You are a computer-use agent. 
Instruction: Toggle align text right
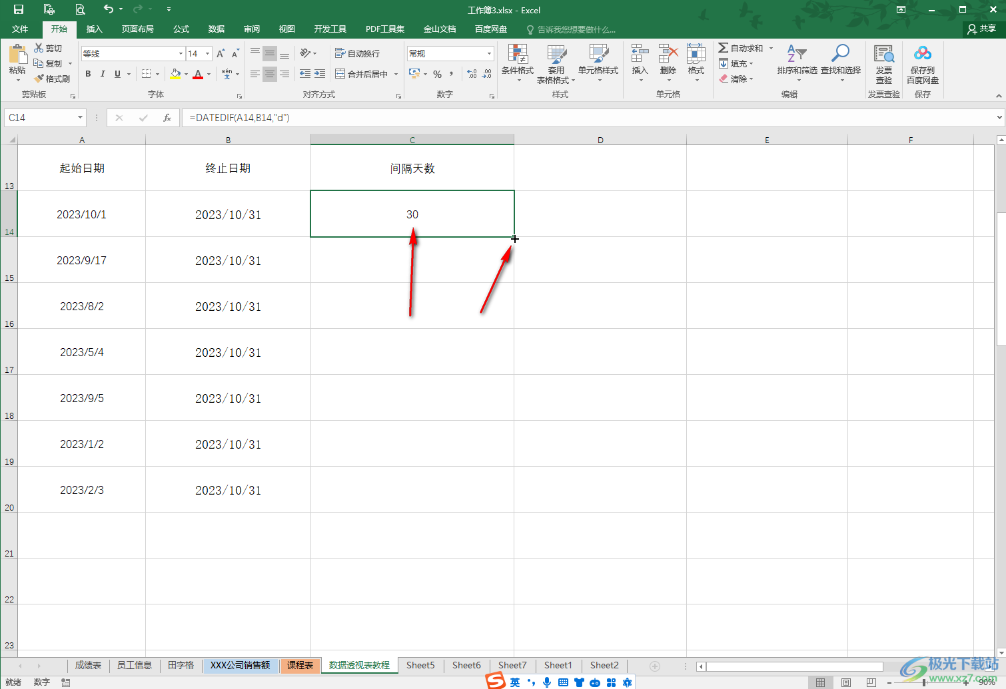pos(284,74)
